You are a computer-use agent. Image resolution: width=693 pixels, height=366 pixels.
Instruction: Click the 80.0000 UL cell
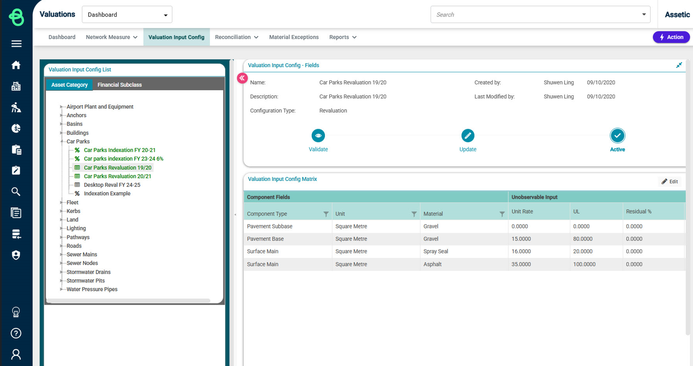coord(596,239)
